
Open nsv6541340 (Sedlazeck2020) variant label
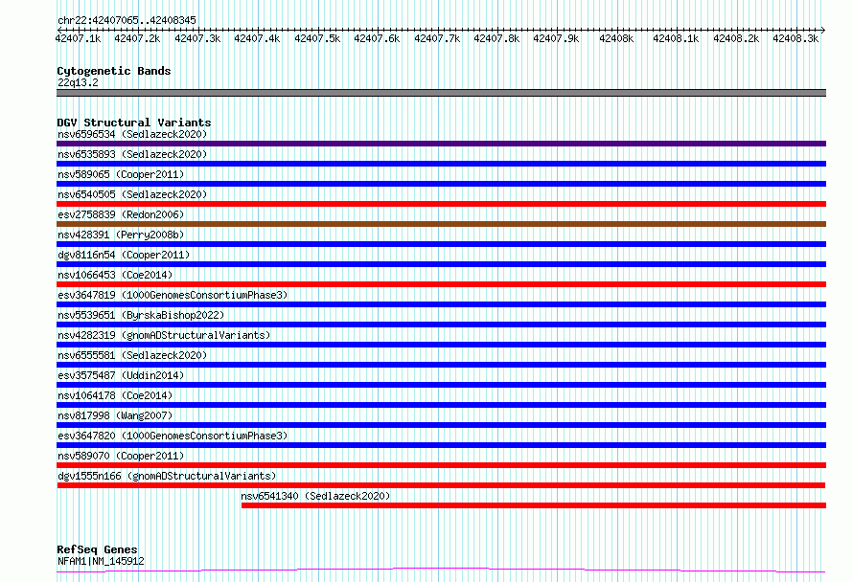click(315, 496)
